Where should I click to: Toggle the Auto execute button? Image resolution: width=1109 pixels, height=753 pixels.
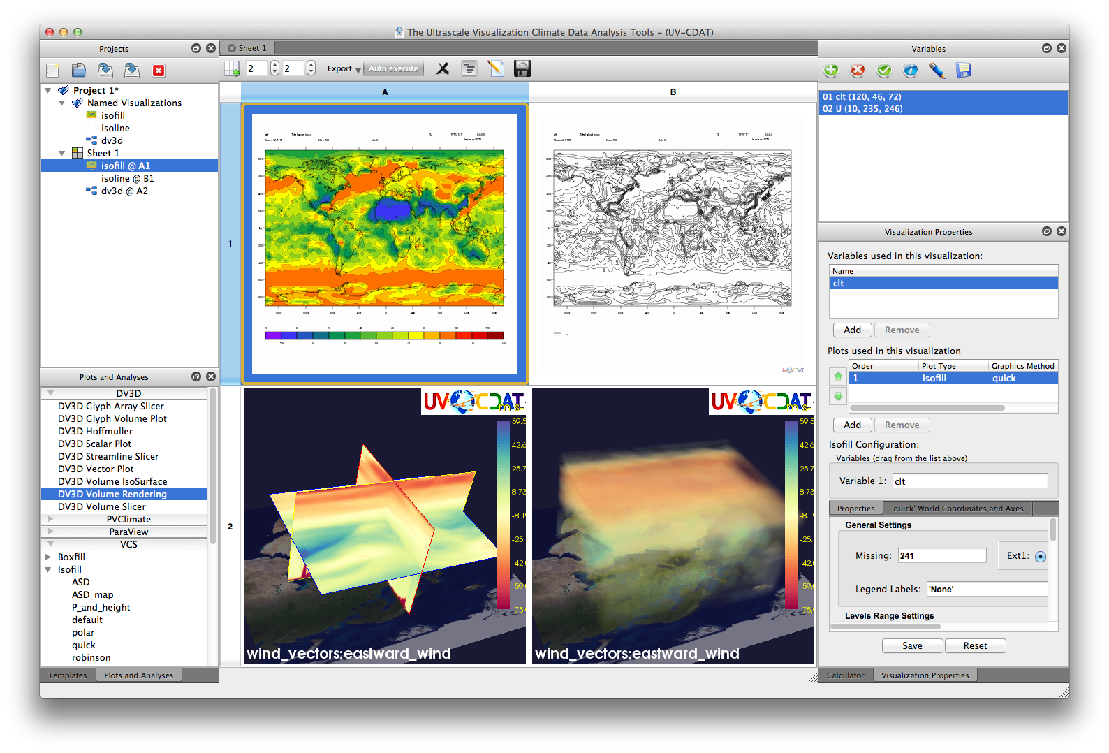coord(393,68)
